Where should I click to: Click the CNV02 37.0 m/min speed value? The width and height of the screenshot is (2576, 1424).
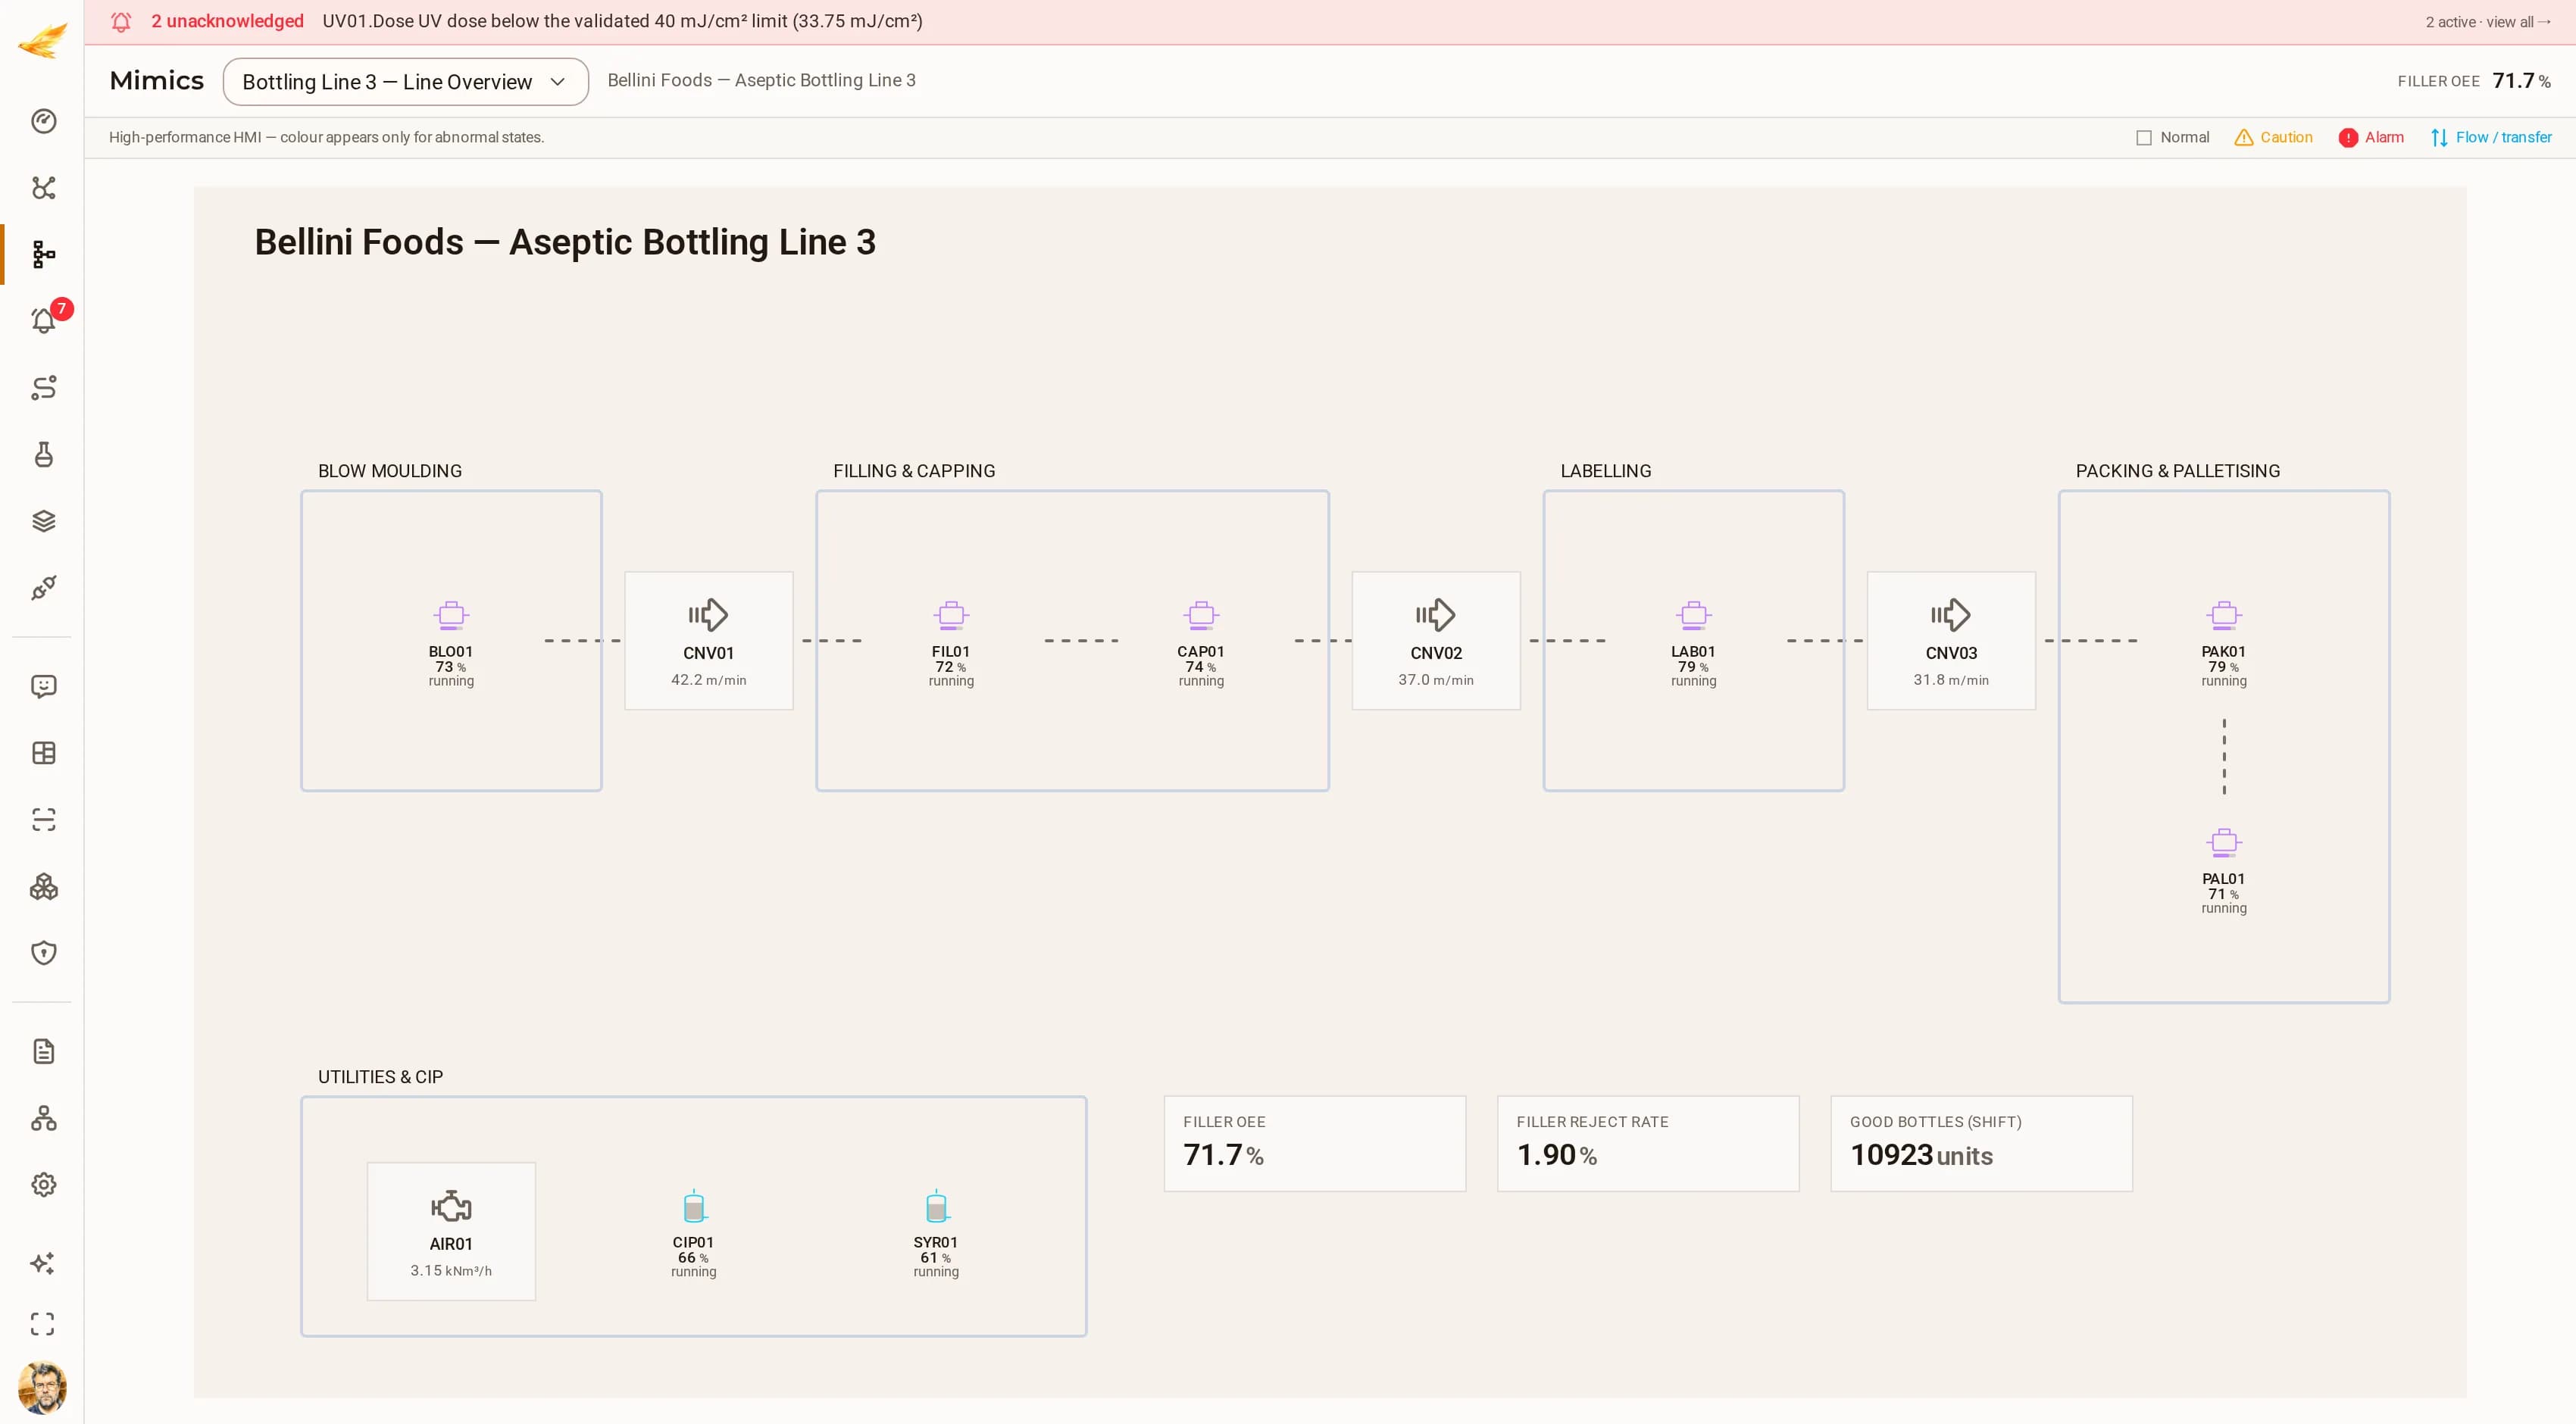1436,680
